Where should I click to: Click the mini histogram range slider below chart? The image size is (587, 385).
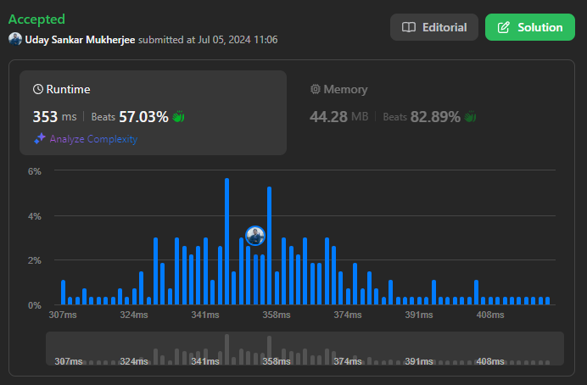click(x=305, y=349)
